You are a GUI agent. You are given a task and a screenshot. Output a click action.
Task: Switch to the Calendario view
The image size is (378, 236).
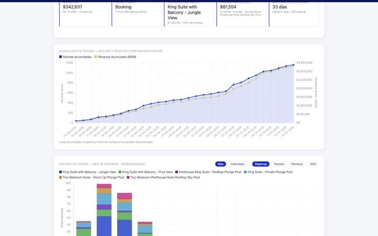coord(238,164)
